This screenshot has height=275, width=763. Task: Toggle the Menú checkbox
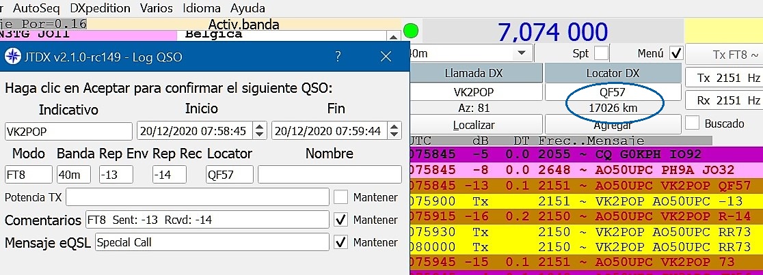pyautogui.click(x=676, y=53)
